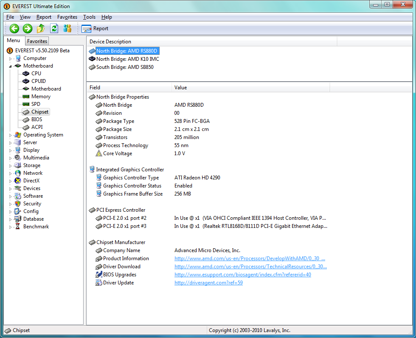Select North Bridge: AMD RS880D device

click(127, 51)
